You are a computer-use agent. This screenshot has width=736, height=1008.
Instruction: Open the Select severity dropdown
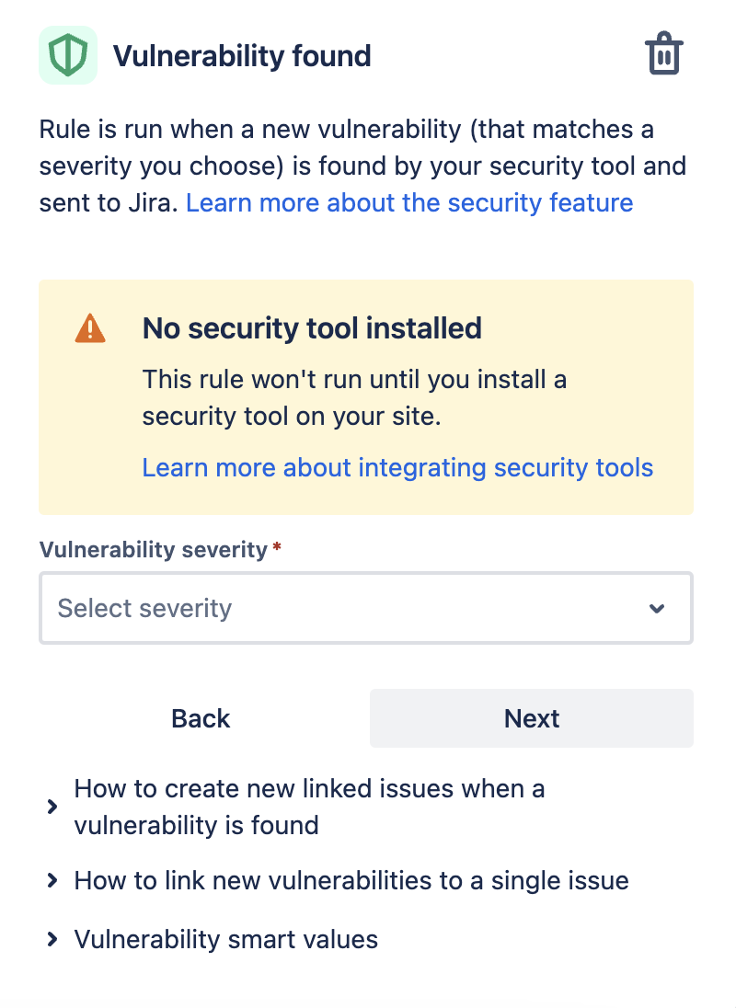366,608
